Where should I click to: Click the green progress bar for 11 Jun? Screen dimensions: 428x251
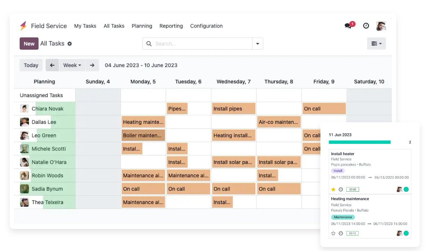tap(359, 142)
